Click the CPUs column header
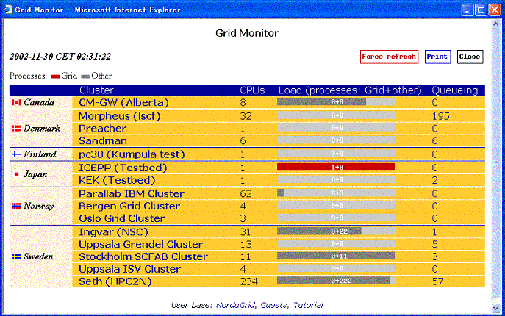 (252, 90)
